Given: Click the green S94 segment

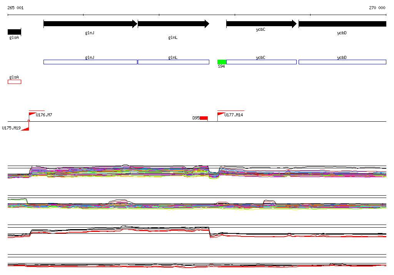Looking at the screenshot, I should 222,62.
